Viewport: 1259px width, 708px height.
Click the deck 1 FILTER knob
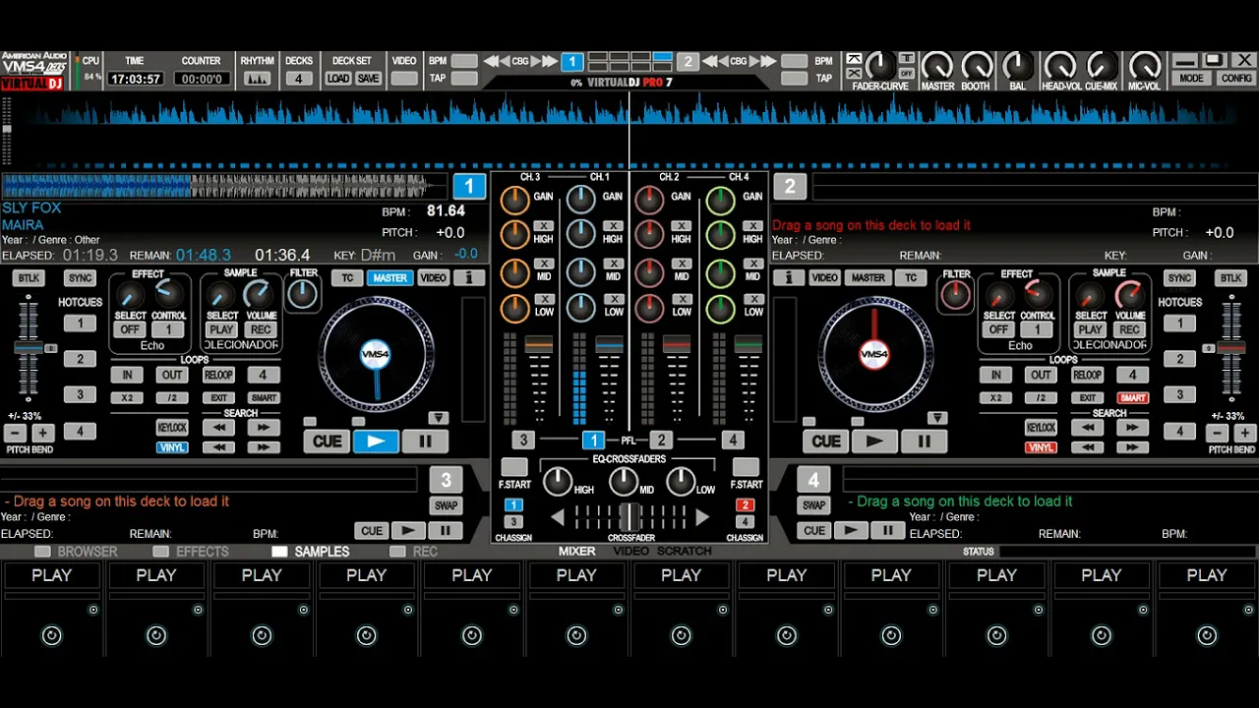(303, 294)
